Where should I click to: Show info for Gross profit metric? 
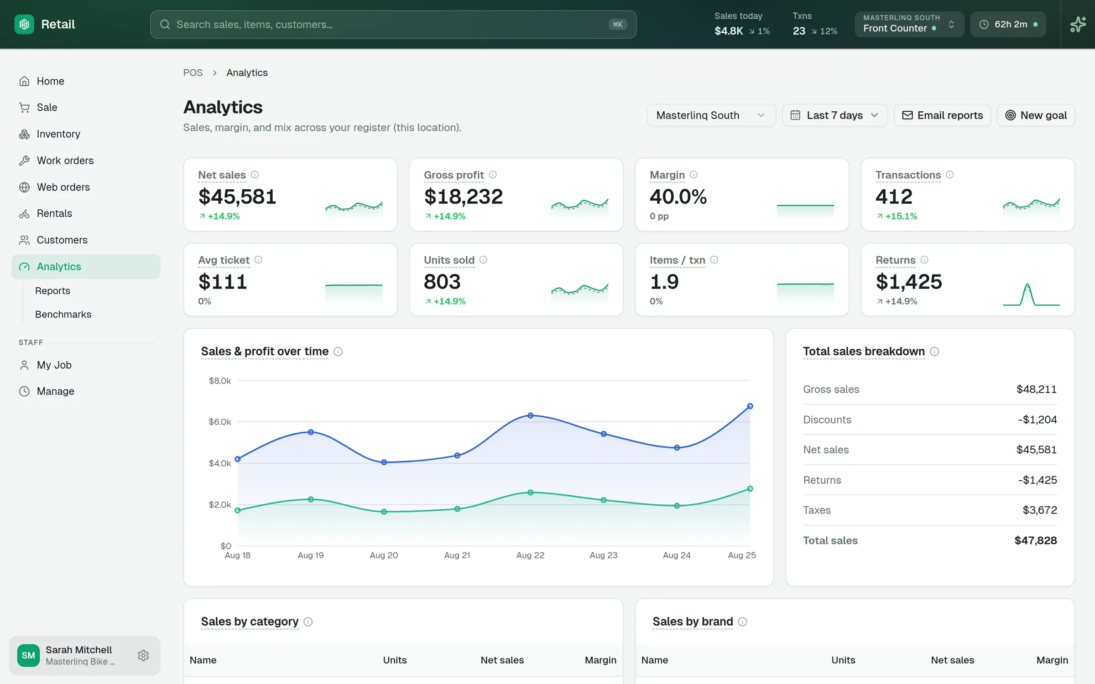493,175
